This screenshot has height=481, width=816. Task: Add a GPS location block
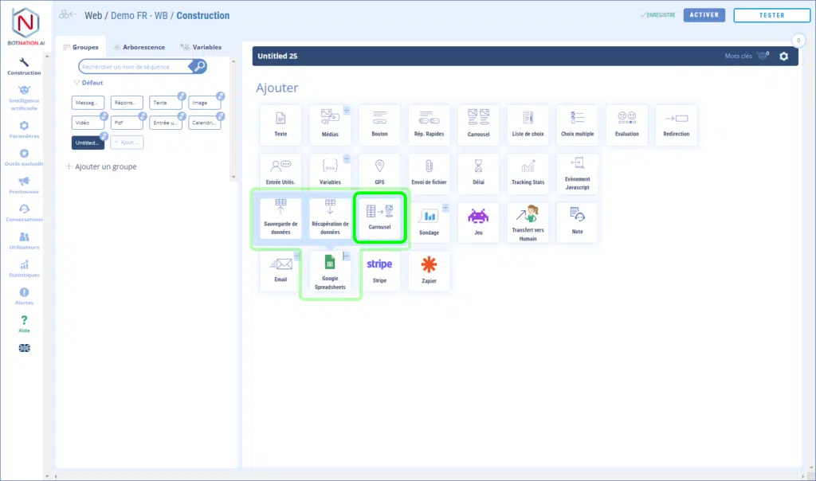(x=379, y=173)
